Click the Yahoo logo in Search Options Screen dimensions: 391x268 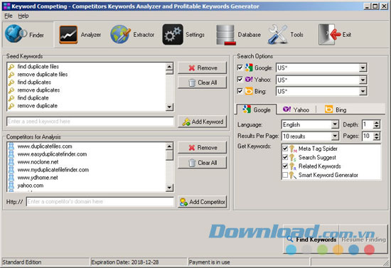[249, 80]
